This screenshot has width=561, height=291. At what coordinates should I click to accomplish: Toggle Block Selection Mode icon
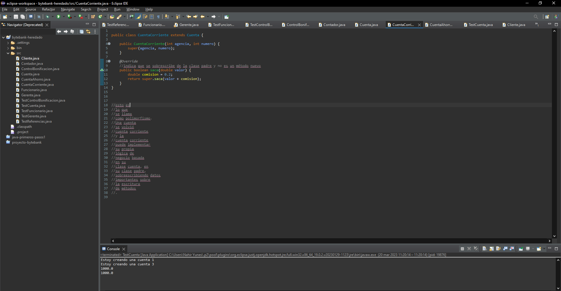[152, 17]
